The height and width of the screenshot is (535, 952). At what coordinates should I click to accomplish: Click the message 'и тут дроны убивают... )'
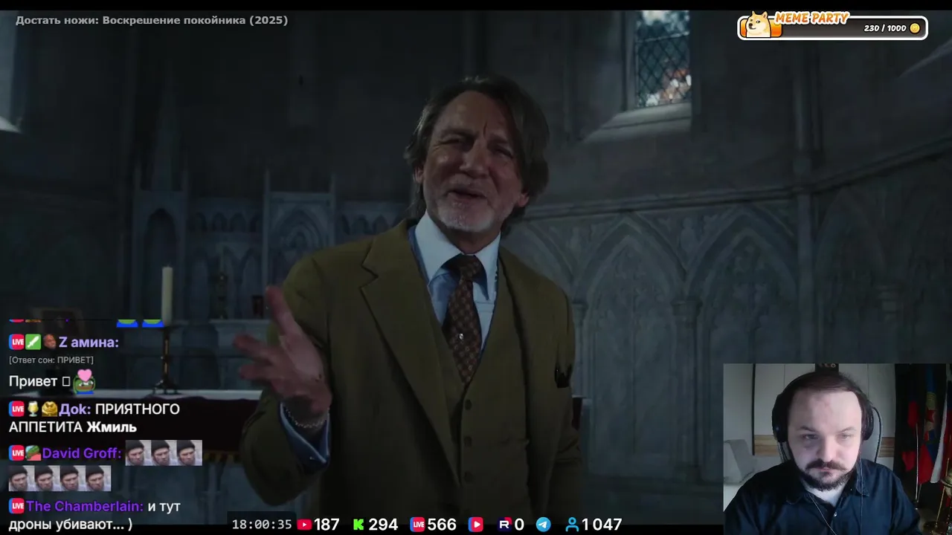(x=94, y=515)
